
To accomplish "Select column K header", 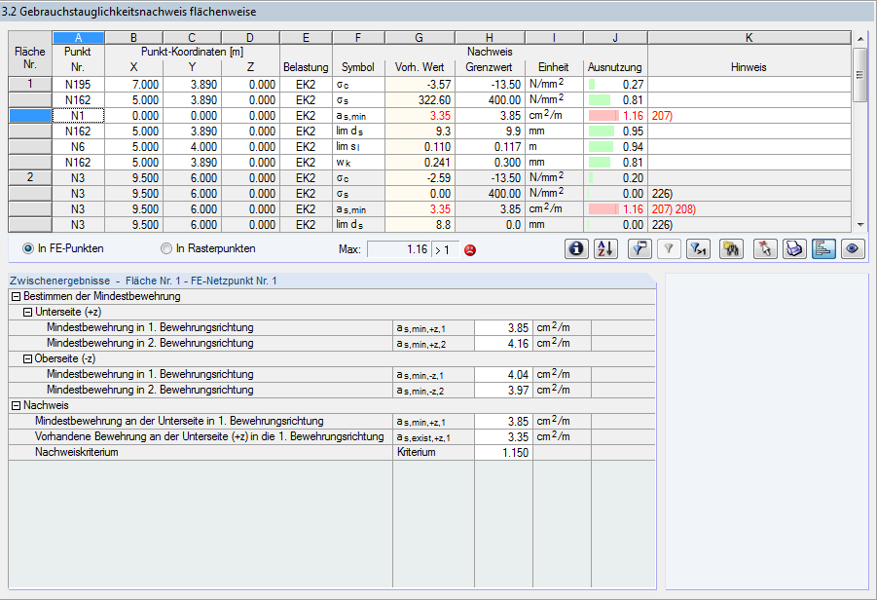I will (749, 37).
